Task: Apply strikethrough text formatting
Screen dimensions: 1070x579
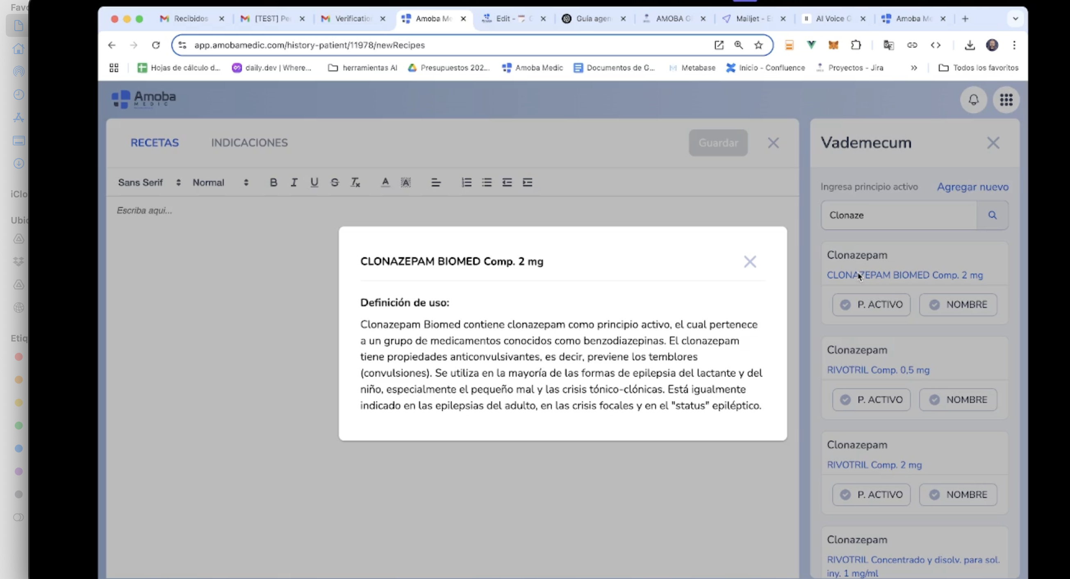Action: click(x=335, y=183)
